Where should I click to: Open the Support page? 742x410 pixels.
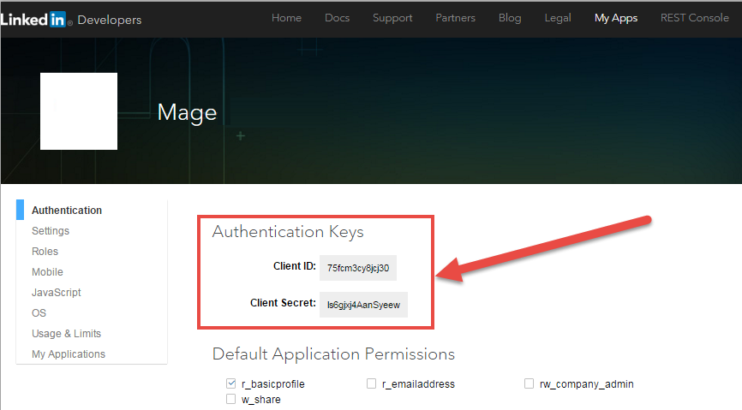(392, 18)
